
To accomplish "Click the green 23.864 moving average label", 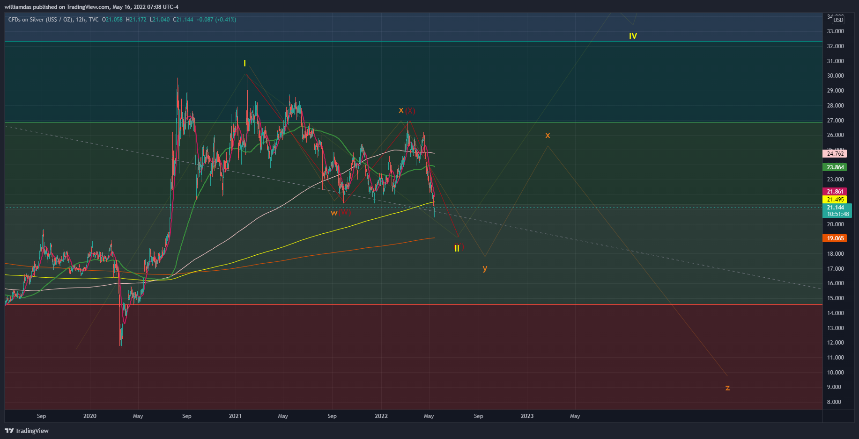I will click(x=835, y=167).
